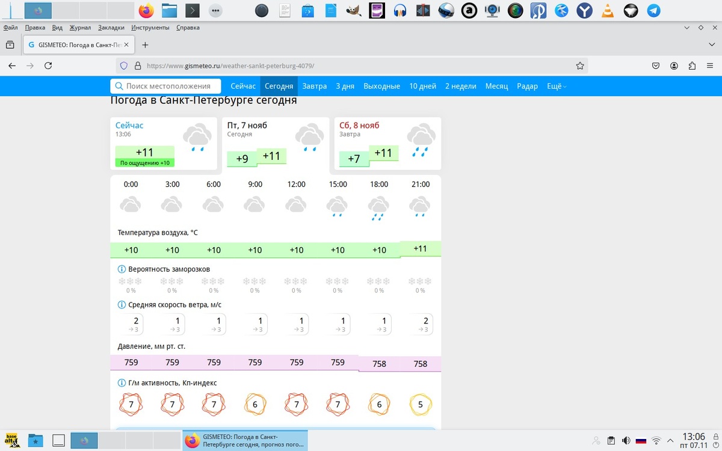Open the Радар page
722x451 pixels.
pyautogui.click(x=528, y=86)
